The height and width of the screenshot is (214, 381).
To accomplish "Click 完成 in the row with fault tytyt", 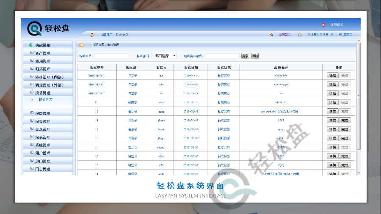I will [x=345, y=129].
